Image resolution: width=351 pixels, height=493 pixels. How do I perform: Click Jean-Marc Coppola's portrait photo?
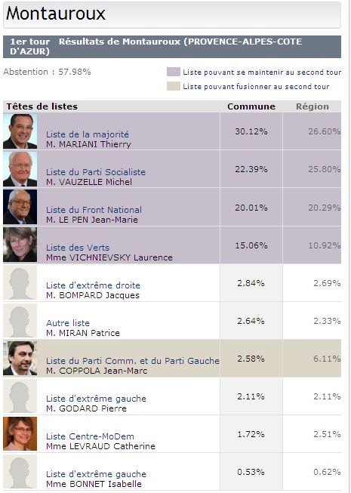point(20,358)
